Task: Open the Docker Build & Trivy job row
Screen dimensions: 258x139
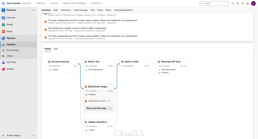Action: click(x=99, y=101)
